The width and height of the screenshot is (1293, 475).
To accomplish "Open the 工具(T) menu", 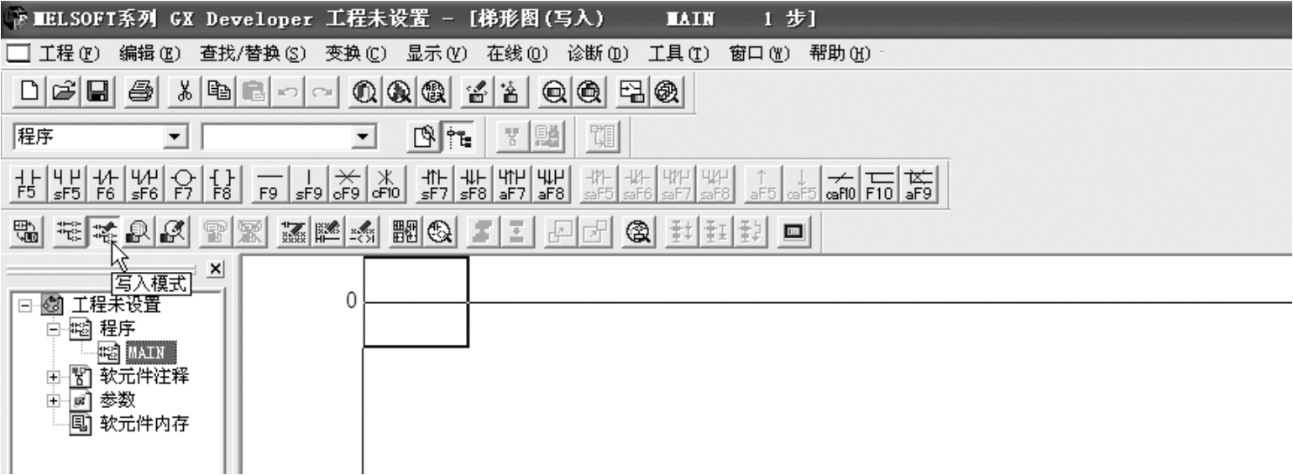I will (678, 54).
